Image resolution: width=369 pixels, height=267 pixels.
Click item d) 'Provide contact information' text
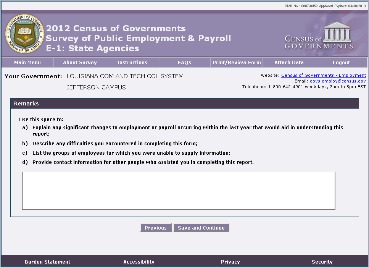[143, 162]
